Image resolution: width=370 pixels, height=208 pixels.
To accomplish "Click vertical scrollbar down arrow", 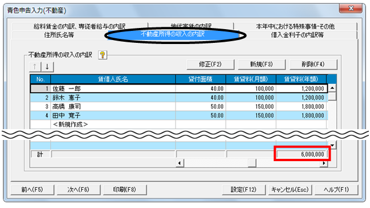I will pyautogui.click(x=332, y=145).
